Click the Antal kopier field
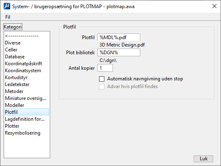The width and height of the screenshot is (221, 166). pos(105,68)
